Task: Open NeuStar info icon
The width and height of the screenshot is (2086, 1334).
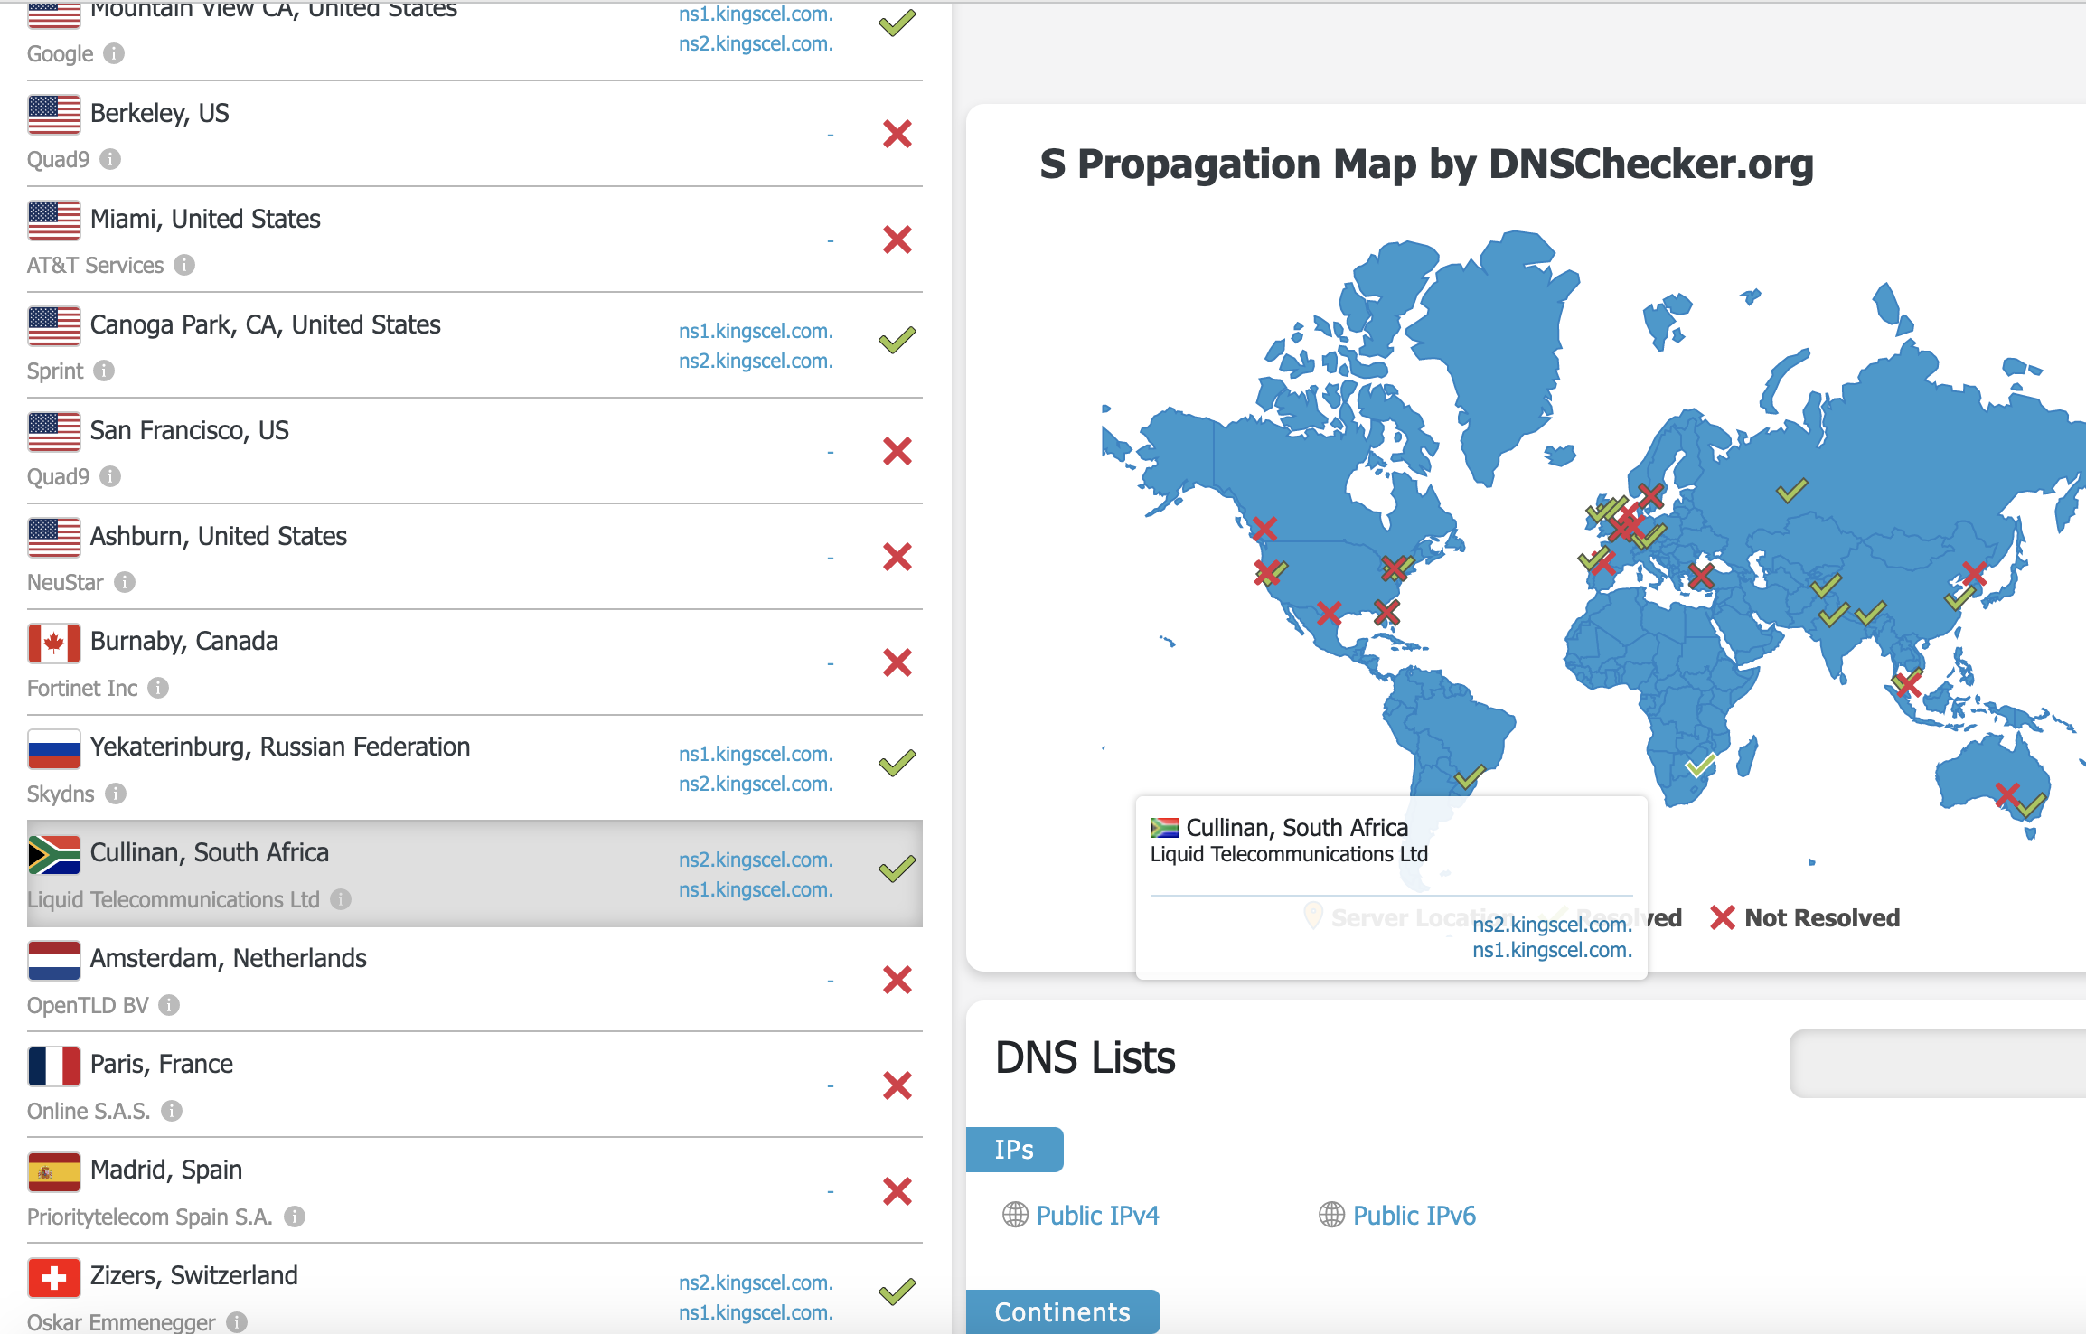Action: pos(125,582)
